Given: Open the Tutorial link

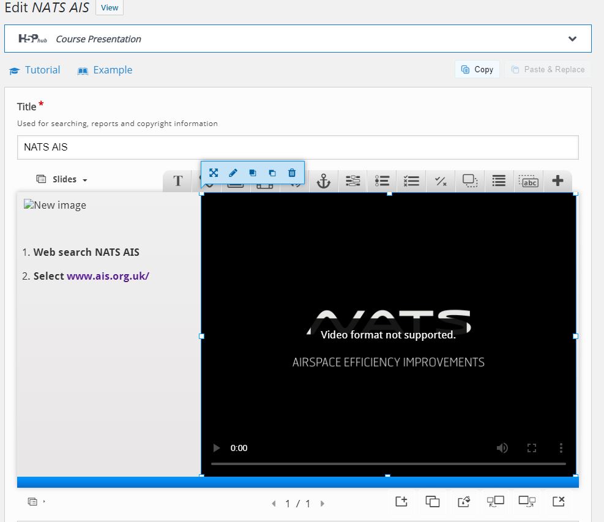Looking at the screenshot, I should click(x=34, y=70).
